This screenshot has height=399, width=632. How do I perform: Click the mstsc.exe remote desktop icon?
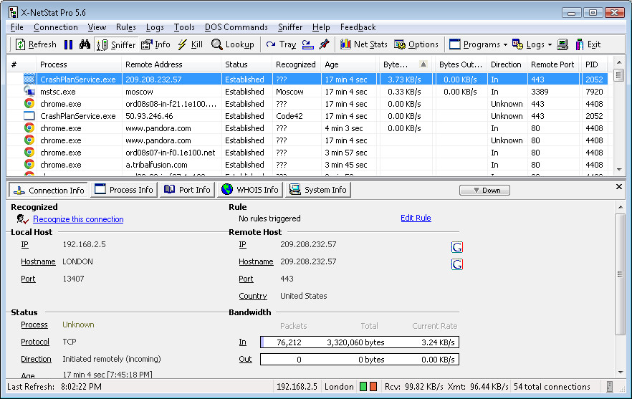point(29,92)
